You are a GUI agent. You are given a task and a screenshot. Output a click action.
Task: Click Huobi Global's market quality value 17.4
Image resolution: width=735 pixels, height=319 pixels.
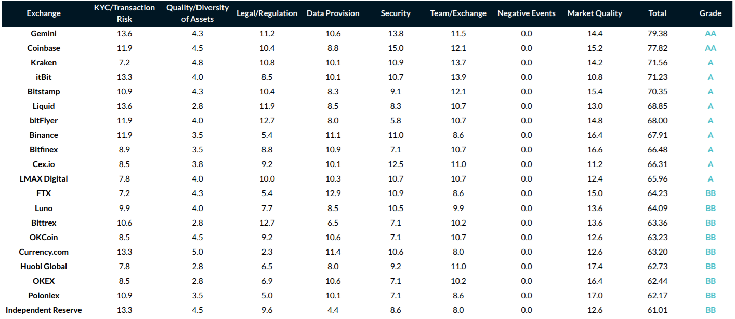[595, 267]
